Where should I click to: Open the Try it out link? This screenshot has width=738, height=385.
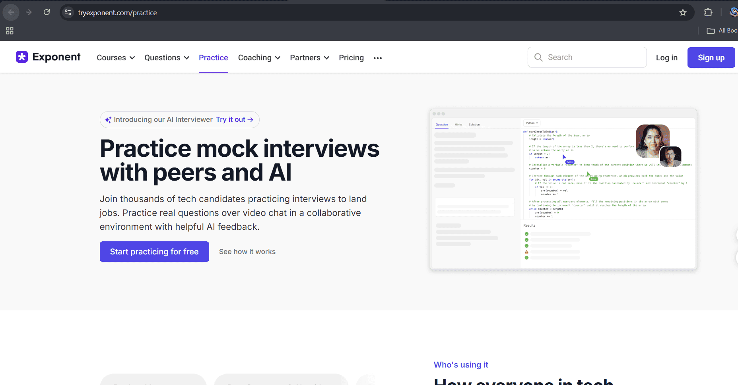(235, 119)
